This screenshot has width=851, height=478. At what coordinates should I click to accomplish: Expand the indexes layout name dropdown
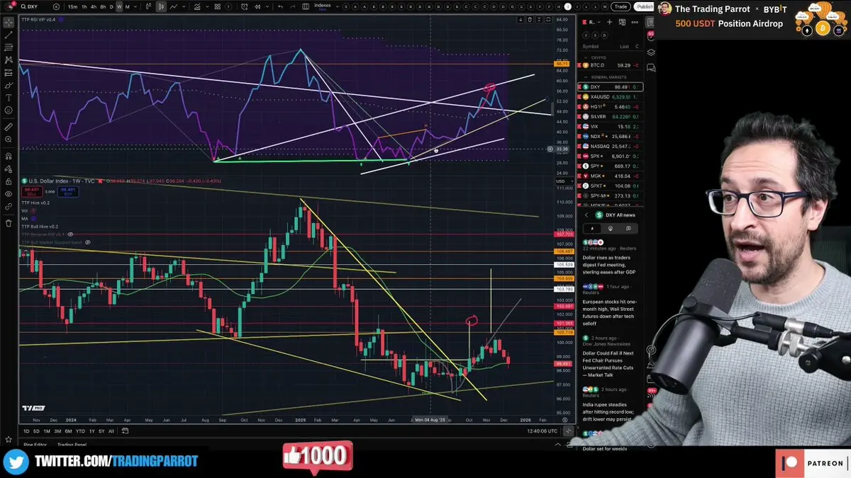(339, 6)
